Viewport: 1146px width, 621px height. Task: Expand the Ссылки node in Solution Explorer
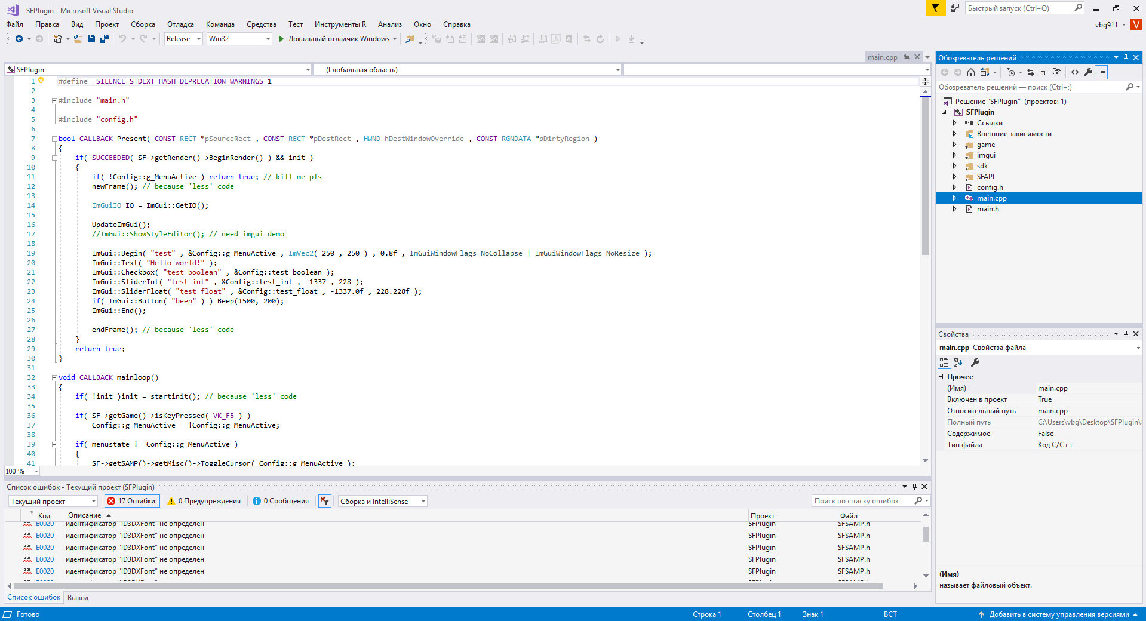point(954,123)
